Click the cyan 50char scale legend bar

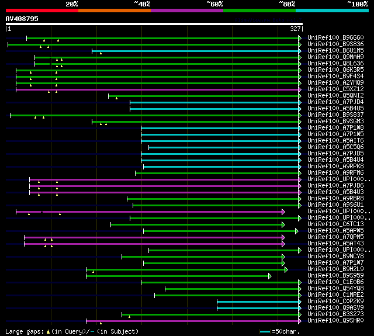(265, 331)
